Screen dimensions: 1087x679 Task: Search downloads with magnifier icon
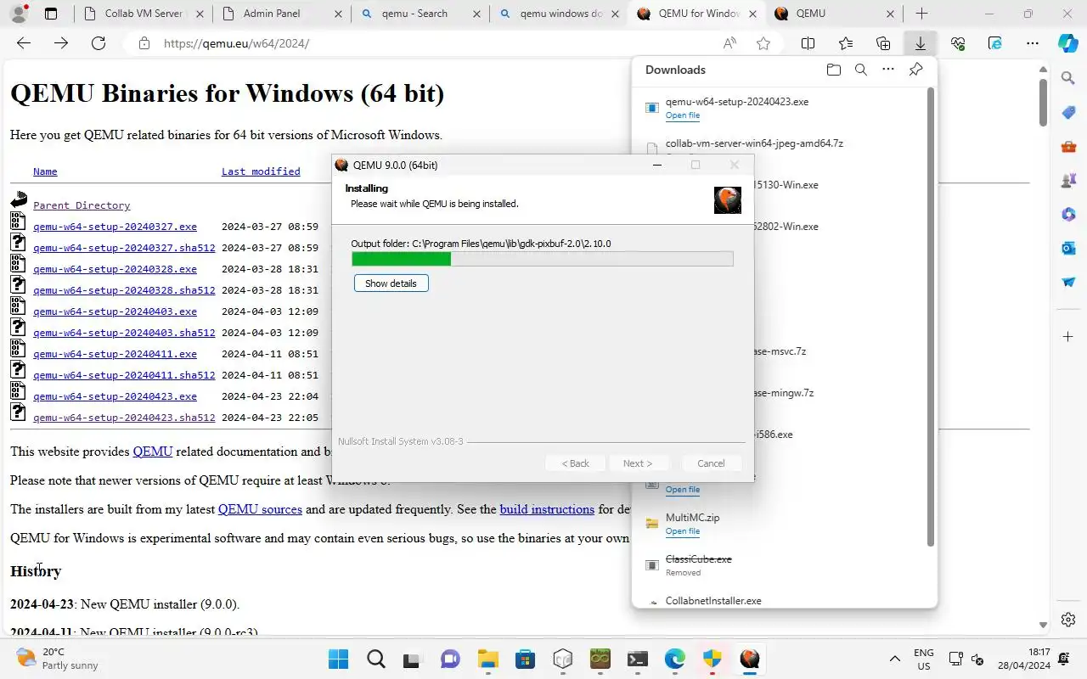861,70
